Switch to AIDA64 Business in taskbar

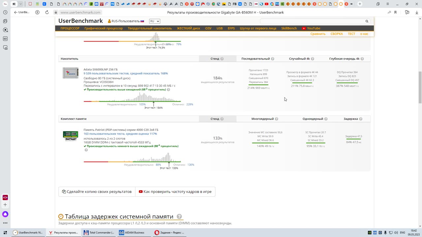click(134, 233)
